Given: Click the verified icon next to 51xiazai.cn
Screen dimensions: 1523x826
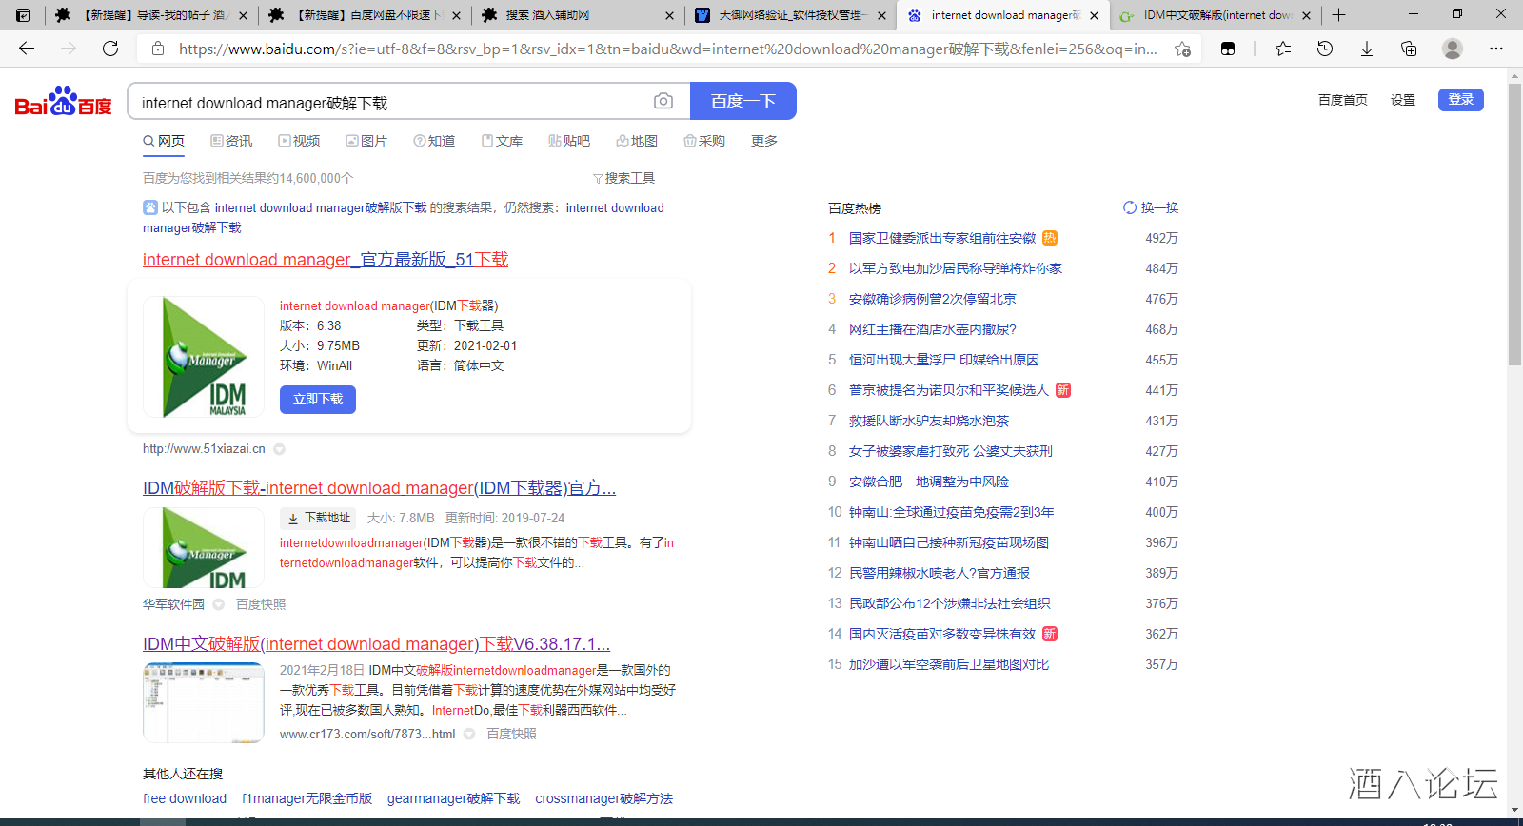Looking at the screenshot, I should 279,449.
